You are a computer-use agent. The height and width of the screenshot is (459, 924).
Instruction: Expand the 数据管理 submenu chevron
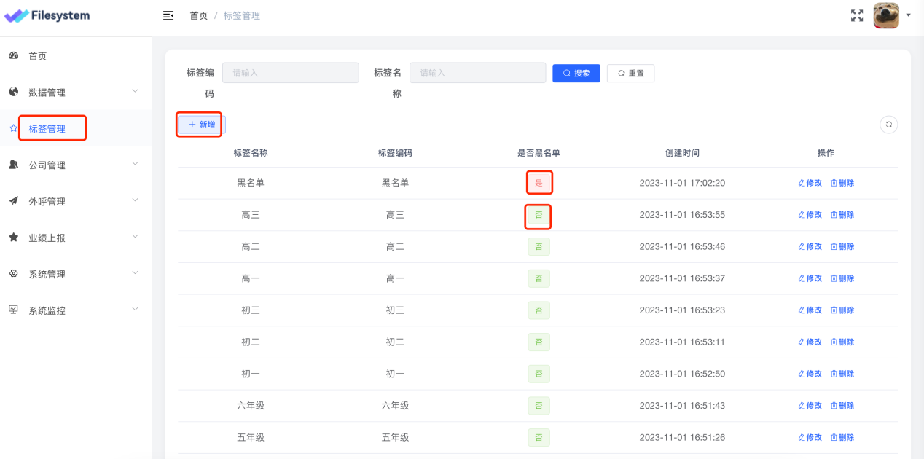[x=135, y=91]
